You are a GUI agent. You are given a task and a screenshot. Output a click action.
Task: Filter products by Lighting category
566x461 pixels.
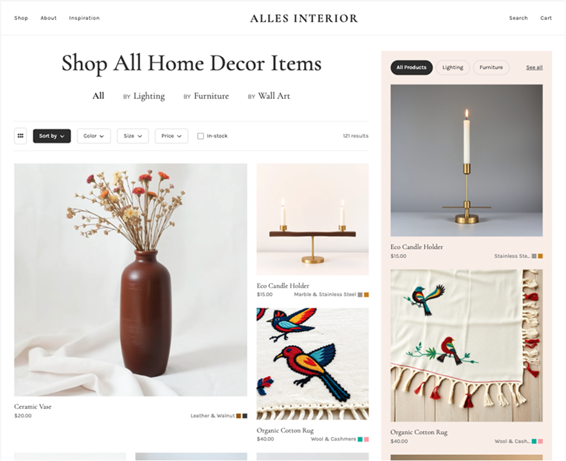(144, 96)
